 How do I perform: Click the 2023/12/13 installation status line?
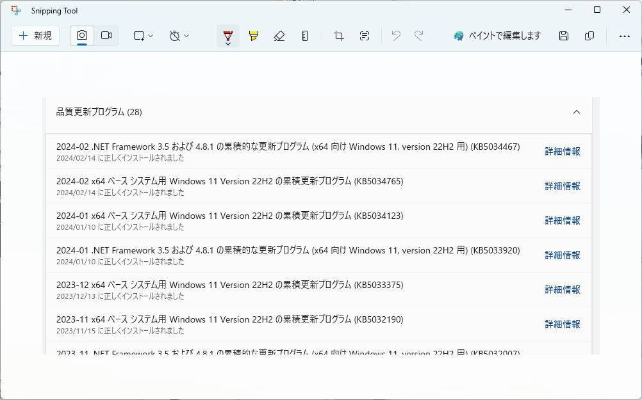120,296
